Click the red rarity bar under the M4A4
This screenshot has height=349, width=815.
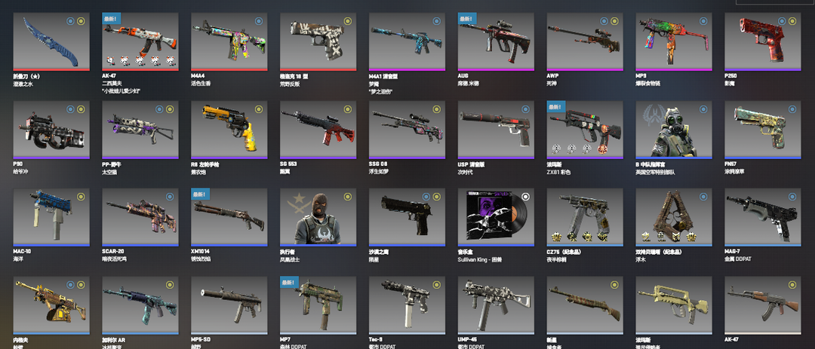click(229, 69)
